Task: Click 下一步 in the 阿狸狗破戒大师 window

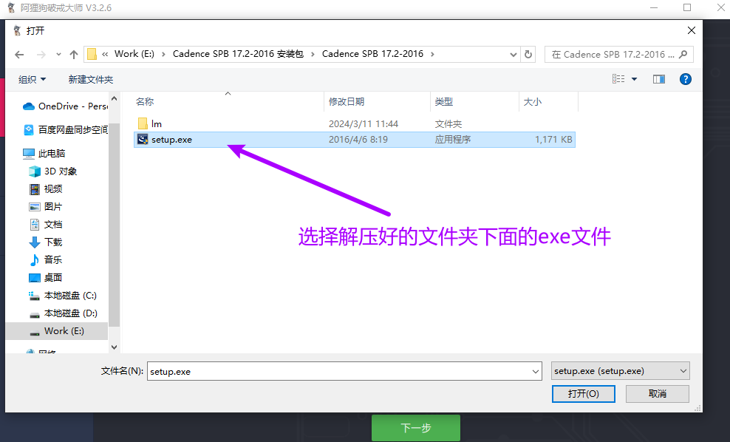Action: [416, 427]
